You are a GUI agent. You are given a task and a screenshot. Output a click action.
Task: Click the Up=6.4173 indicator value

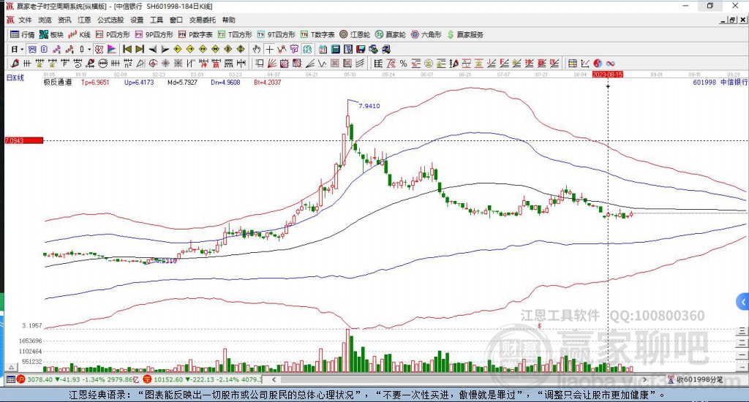[x=139, y=82]
